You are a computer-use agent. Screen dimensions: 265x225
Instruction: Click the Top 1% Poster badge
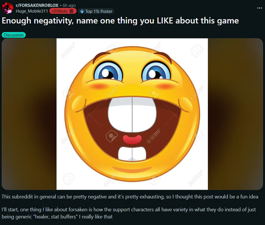click(96, 11)
